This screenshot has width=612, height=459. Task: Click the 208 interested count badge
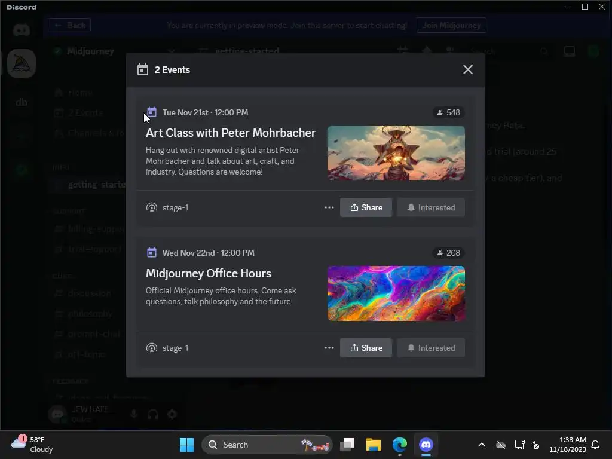pos(448,253)
